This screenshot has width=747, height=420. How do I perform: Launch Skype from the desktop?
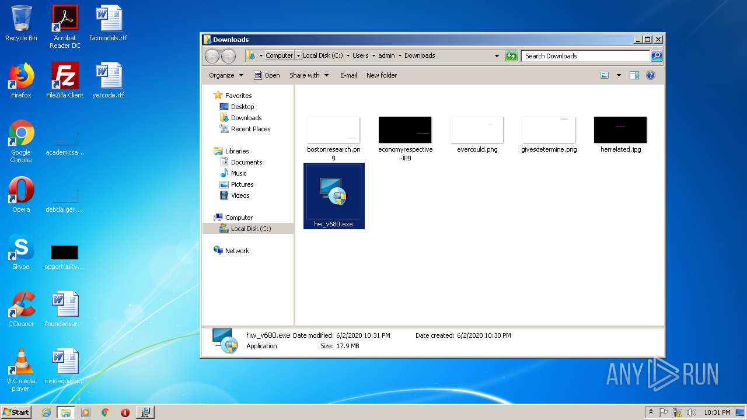21,251
